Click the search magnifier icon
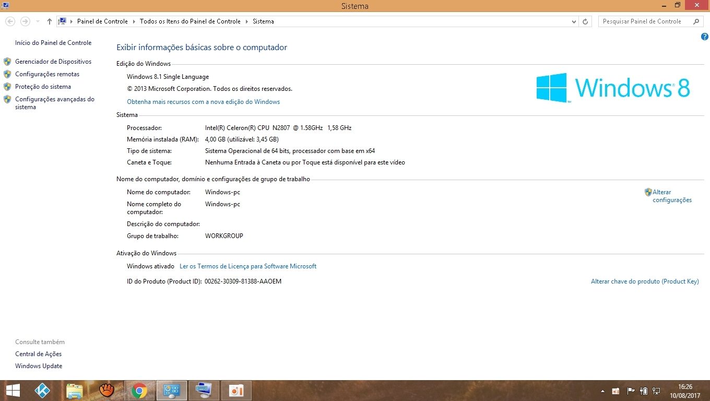This screenshot has width=710, height=401. pyautogui.click(x=696, y=21)
